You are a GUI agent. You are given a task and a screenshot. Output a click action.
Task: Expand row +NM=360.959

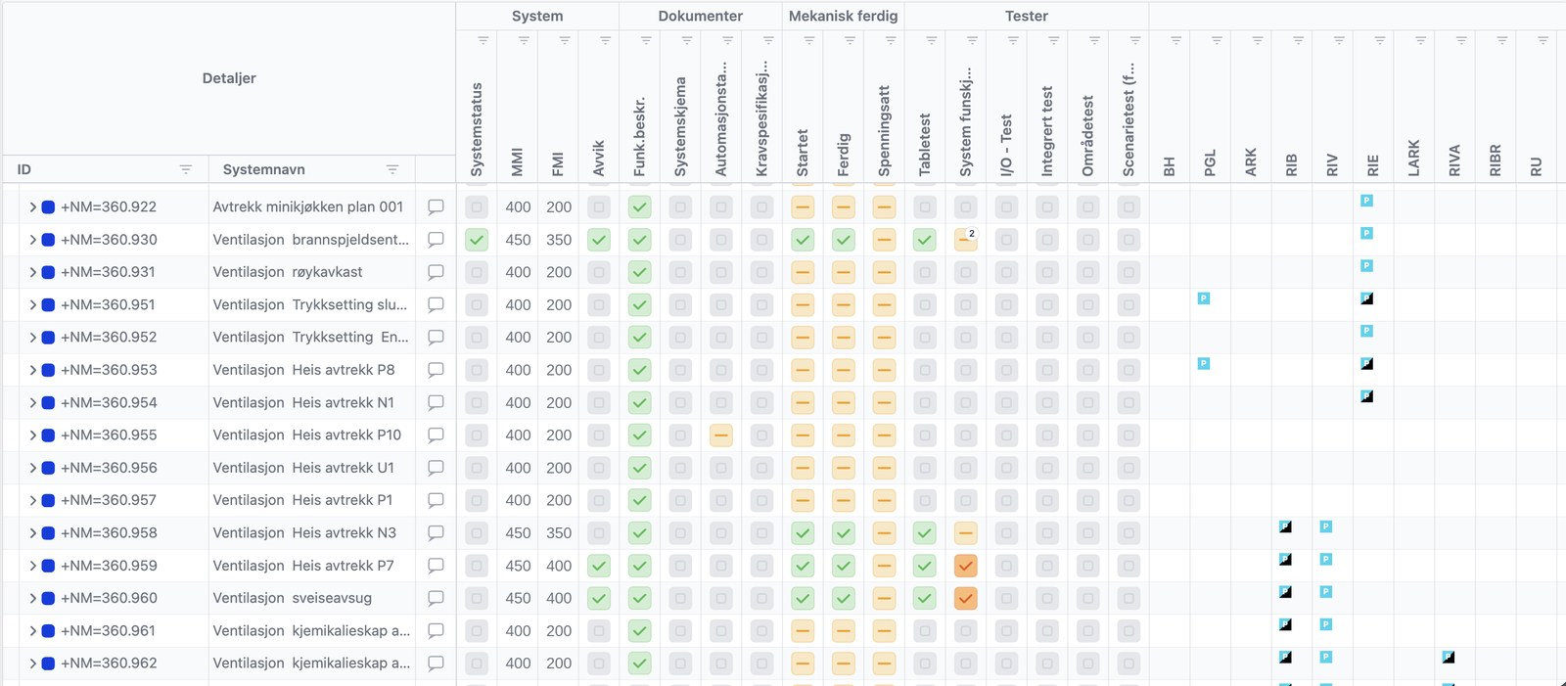(32, 566)
